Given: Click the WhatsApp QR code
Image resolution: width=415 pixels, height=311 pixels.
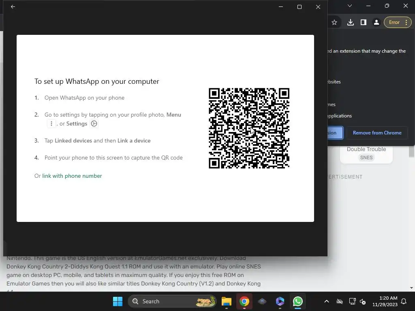Looking at the screenshot, I should pyautogui.click(x=249, y=128).
